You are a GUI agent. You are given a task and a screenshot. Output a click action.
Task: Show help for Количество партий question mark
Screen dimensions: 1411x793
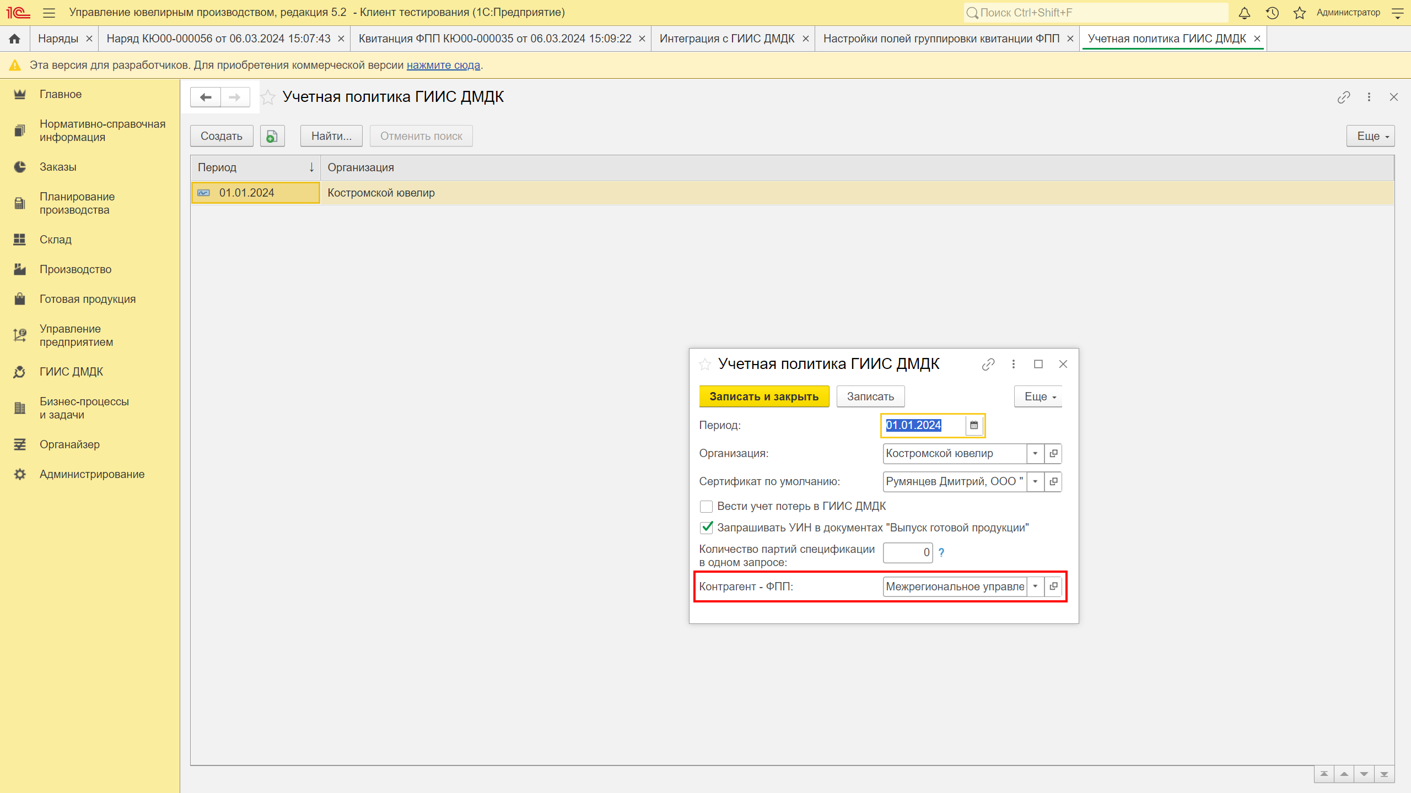[x=941, y=552]
